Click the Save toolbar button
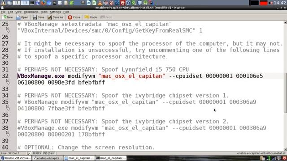Image resolution: width=287 pixels, height=161 pixels. tap(39, 17)
